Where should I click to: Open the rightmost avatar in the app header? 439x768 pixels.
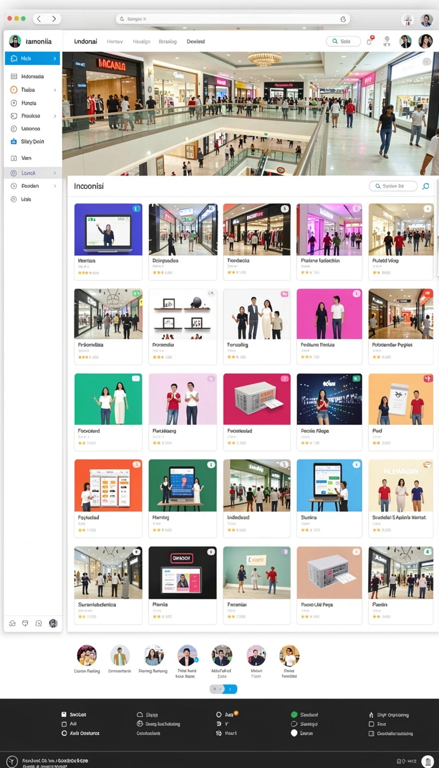tap(425, 41)
